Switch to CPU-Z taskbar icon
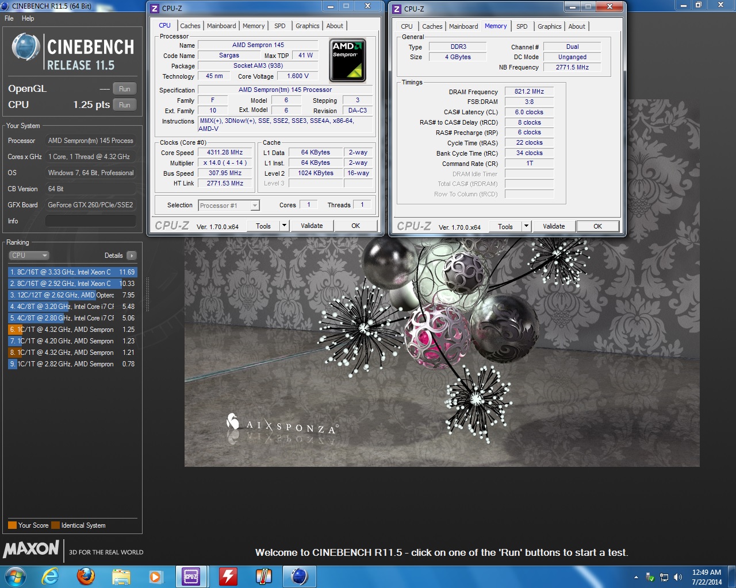736x588 pixels. point(191,576)
